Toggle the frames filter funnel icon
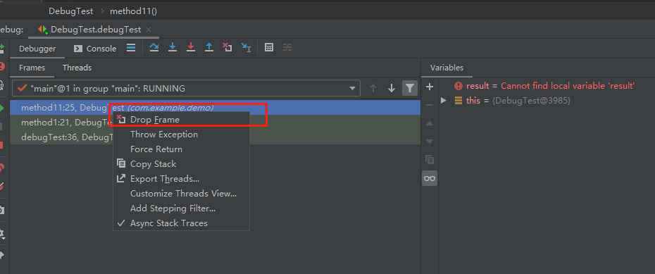655x274 pixels. click(410, 88)
